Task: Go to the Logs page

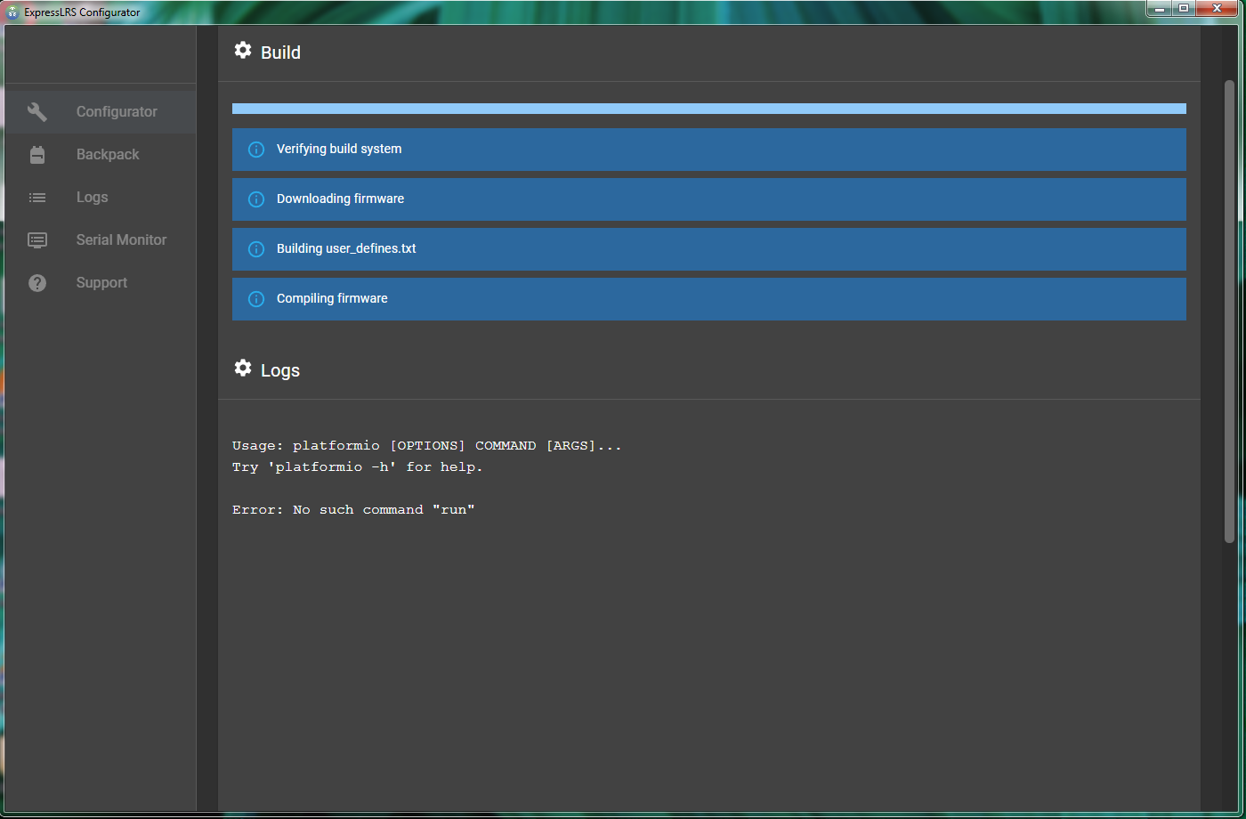Action: (100, 198)
